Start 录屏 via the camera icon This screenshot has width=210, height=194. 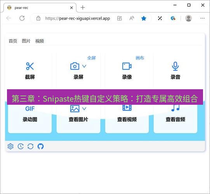tap(75, 66)
